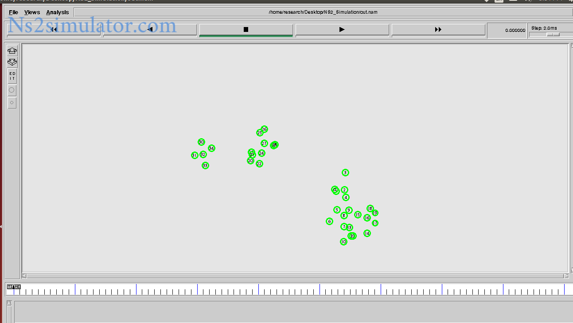
Task: Select node 30 in the topology
Action: 201,142
